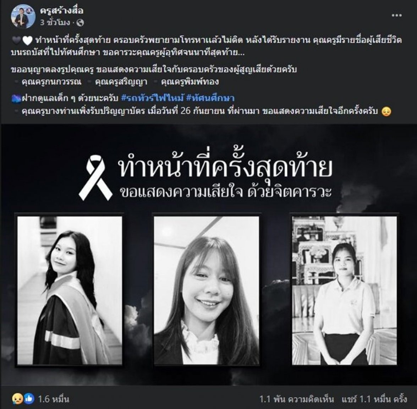Open the #รถทัวร์ไฟไหม้ hashtag

coord(152,98)
